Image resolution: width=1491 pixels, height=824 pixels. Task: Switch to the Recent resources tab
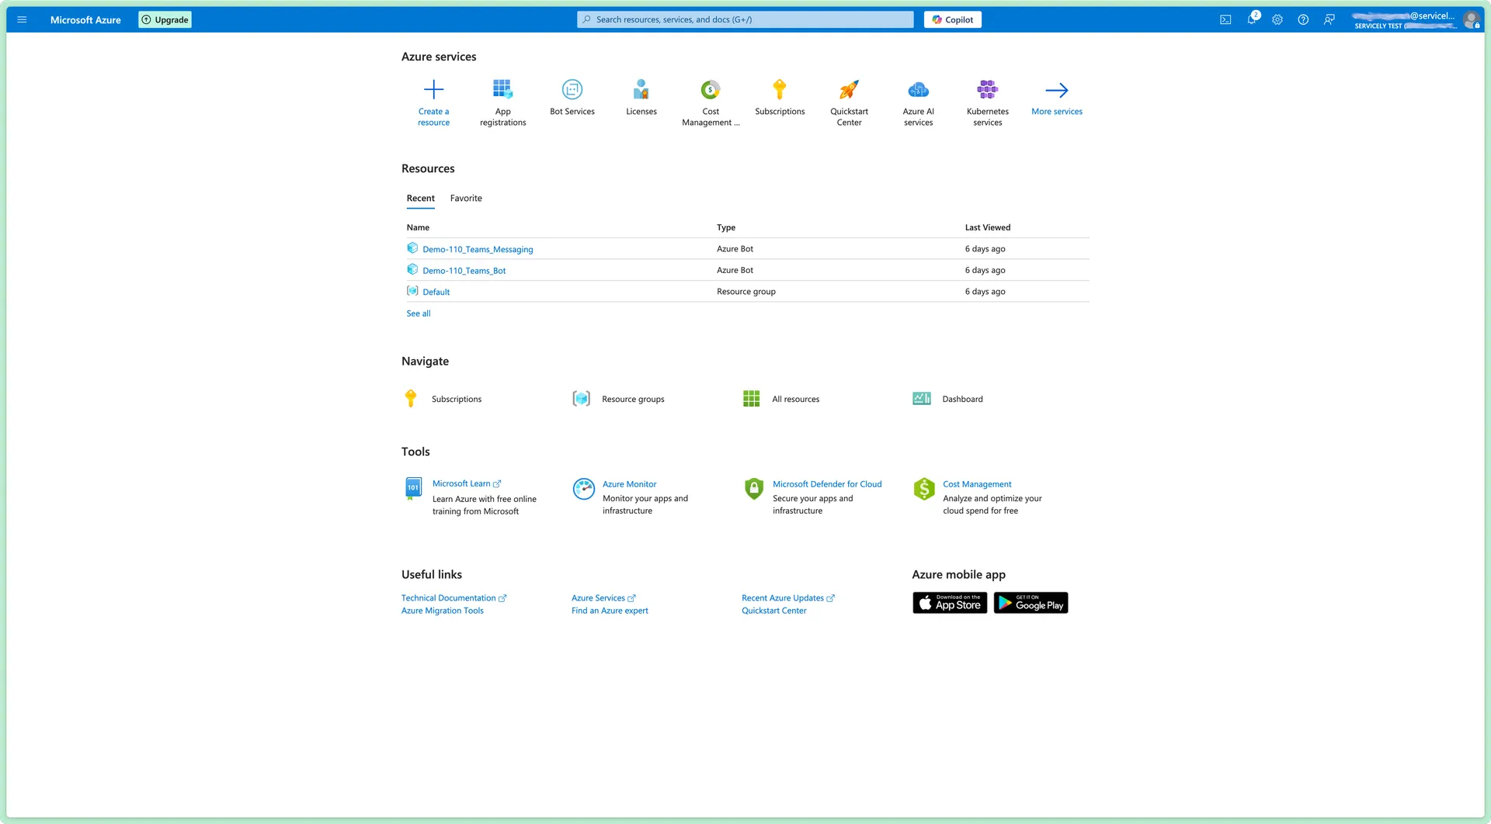tap(420, 199)
